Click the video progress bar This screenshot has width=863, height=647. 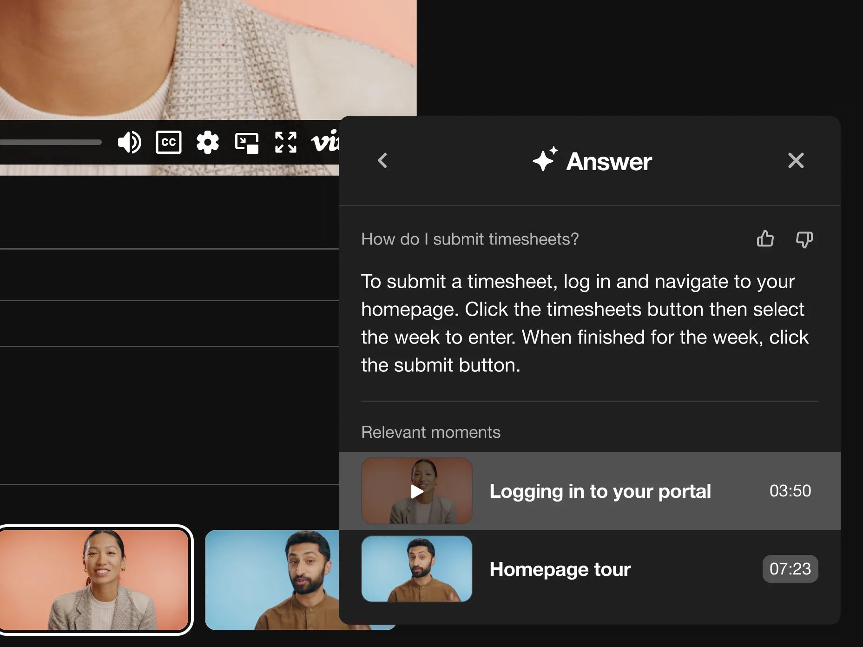50,142
